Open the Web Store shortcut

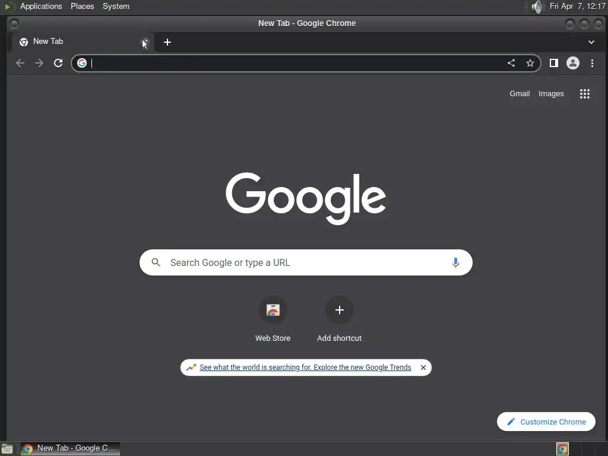pyautogui.click(x=273, y=319)
